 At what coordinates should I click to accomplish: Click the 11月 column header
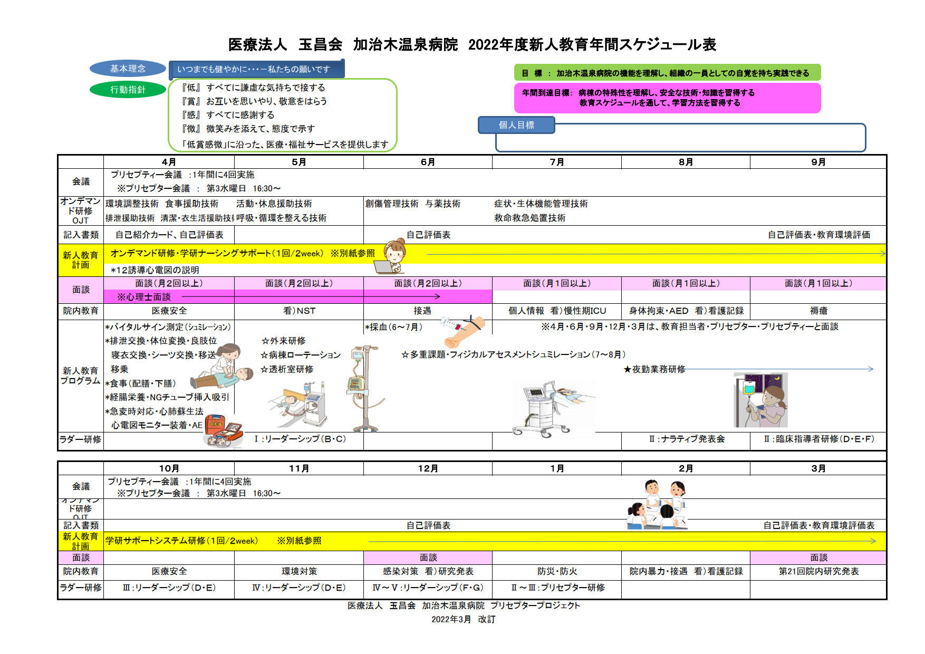click(299, 468)
